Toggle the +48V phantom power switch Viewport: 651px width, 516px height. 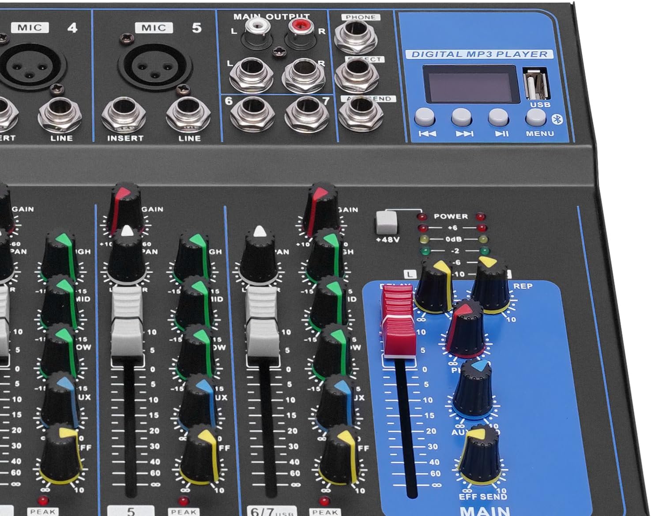click(386, 222)
